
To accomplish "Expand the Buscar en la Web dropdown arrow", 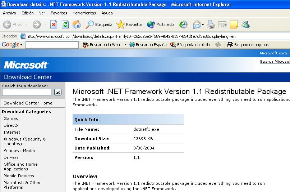I will click(125, 45).
